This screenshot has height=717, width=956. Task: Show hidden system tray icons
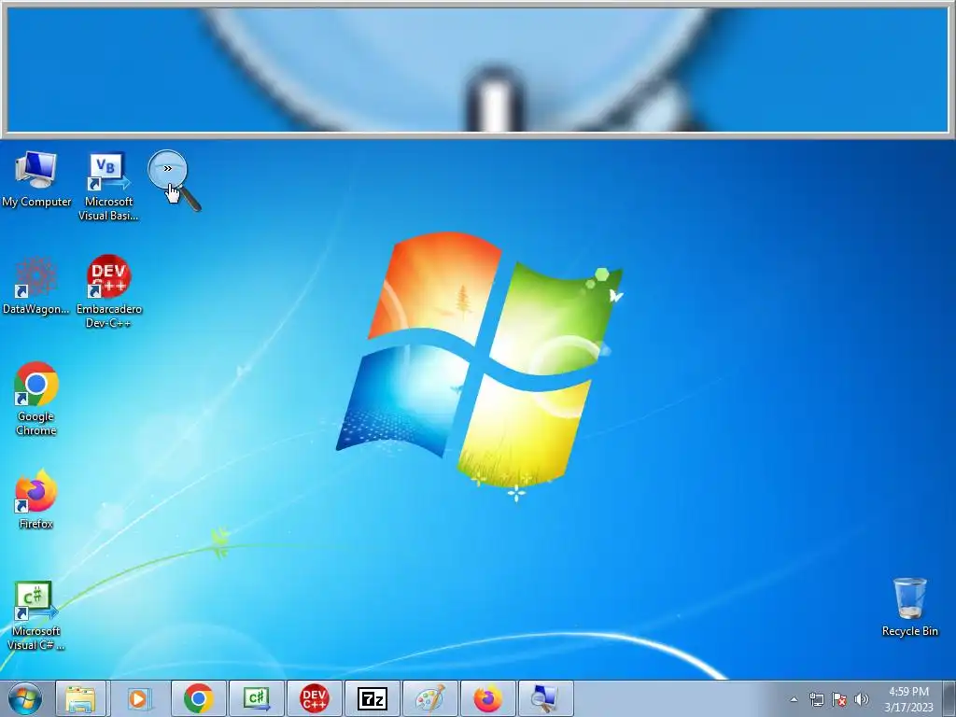[x=794, y=699]
